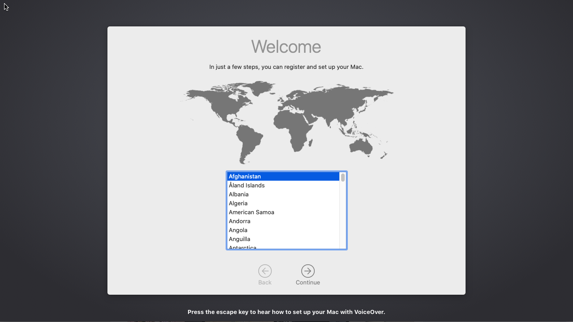Select Afghanistan in the country list
This screenshot has height=322, width=573.
[245, 177]
